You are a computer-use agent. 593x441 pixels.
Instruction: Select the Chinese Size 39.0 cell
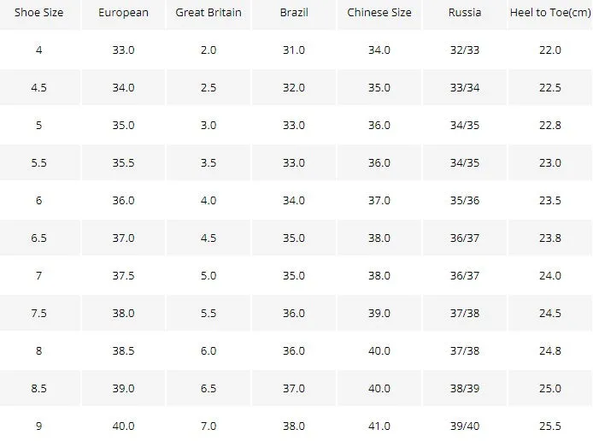pyautogui.click(x=379, y=313)
